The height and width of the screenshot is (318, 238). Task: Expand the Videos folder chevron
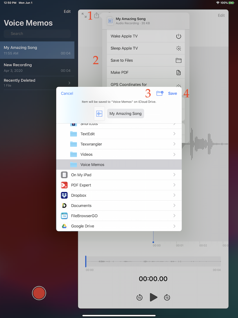[174, 154]
